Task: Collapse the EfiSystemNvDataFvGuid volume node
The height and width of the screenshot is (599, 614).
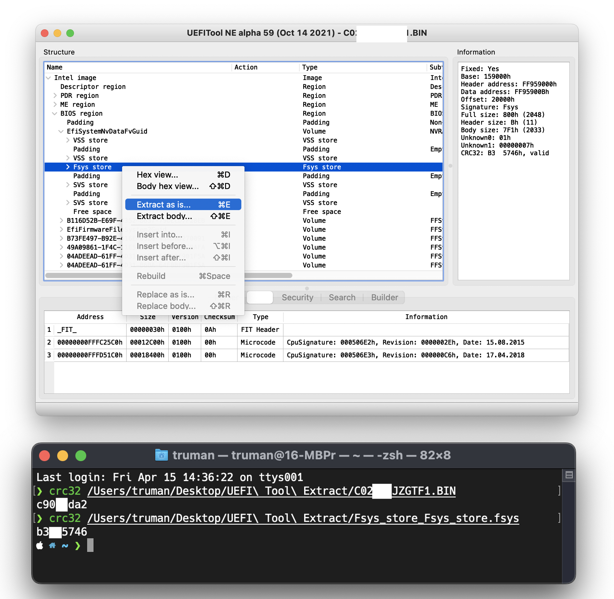Action: tap(61, 131)
